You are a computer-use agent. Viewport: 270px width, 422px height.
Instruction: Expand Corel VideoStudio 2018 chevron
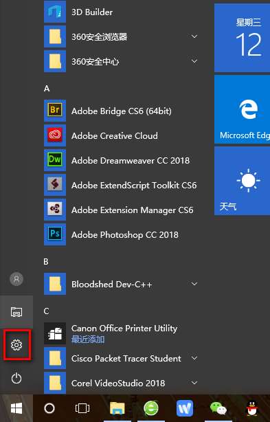coord(194,383)
